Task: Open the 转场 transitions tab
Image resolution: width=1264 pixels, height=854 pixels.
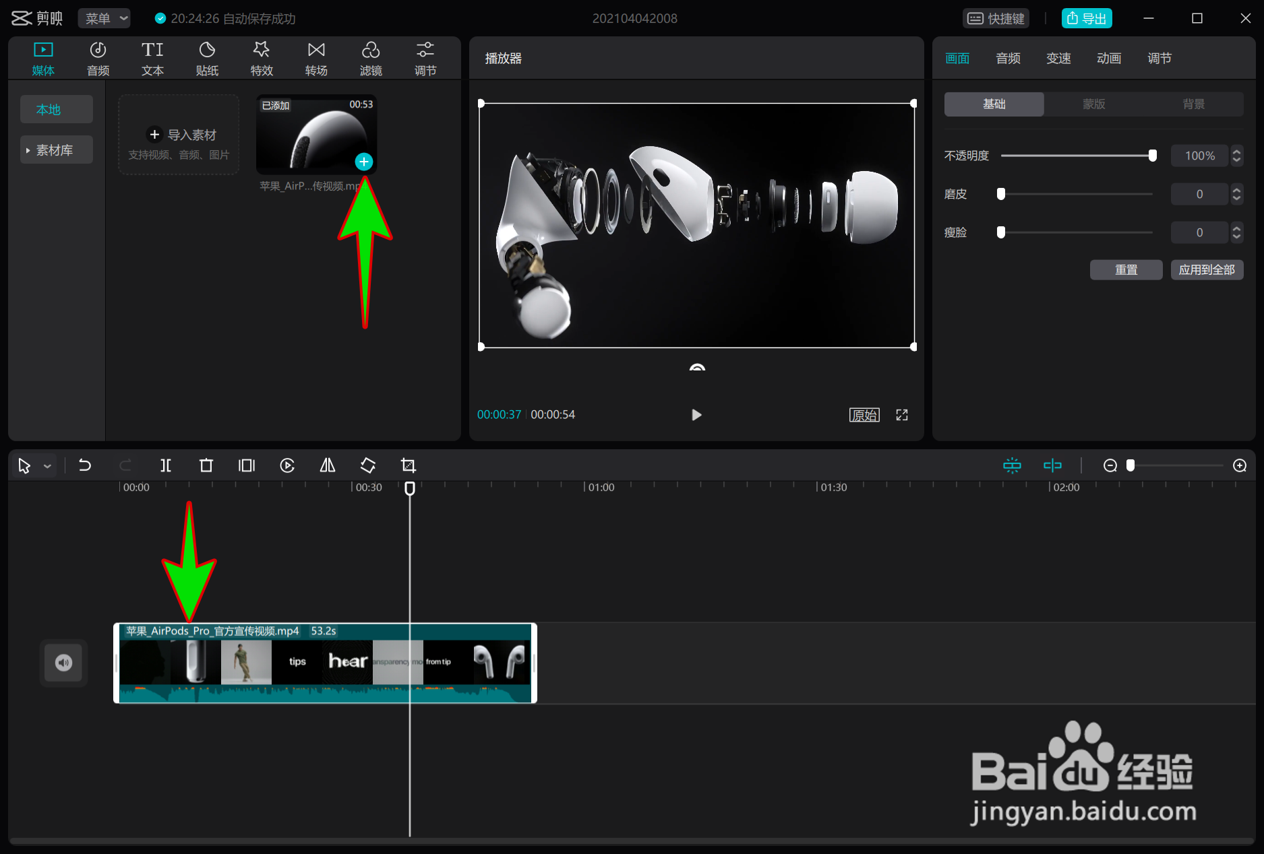Action: click(x=316, y=59)
